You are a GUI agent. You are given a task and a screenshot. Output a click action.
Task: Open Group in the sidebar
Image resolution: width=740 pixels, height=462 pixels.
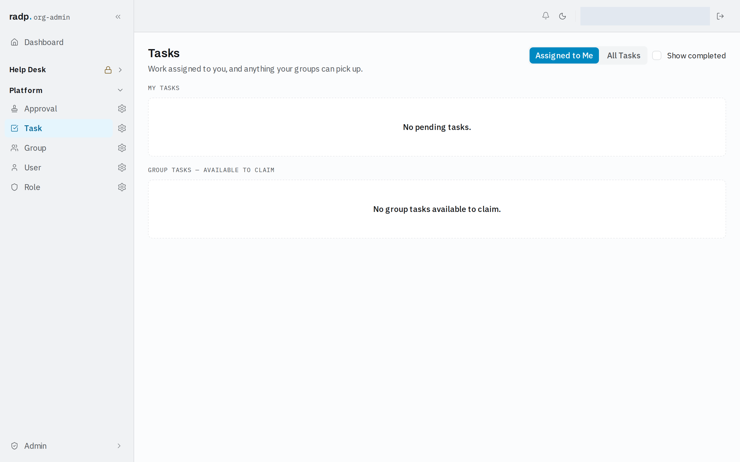[x=59, y=148]
